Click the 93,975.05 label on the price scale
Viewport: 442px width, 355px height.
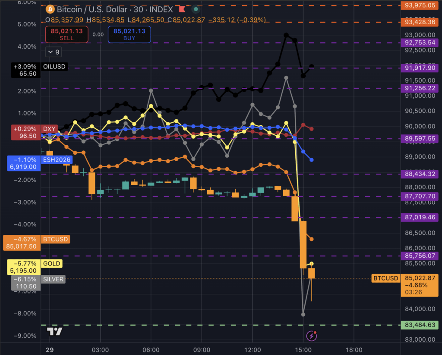click(x=420, y=6)
